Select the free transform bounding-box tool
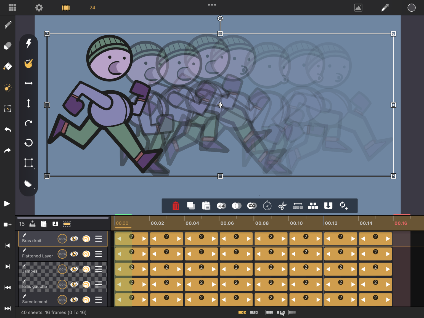Screen dimensions: 424x318 (28, 163)
